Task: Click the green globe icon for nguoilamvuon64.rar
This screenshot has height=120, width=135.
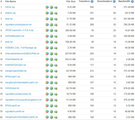Action: pyautogui.click(x=51, y=112)
